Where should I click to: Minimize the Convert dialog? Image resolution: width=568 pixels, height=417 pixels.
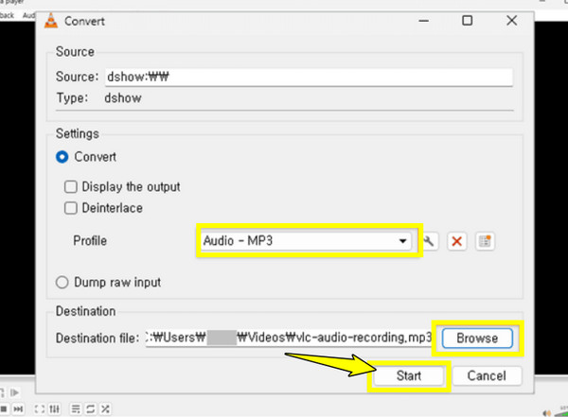[423, 21]
